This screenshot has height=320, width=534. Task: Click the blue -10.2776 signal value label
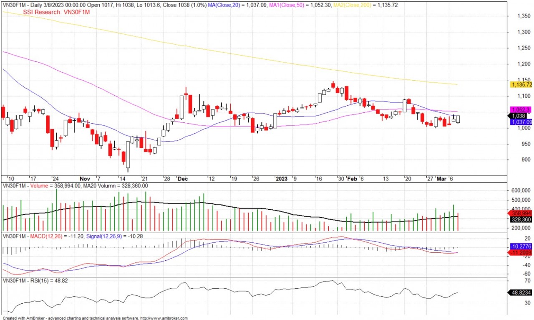pyautogui.click(x=521, y=247)
